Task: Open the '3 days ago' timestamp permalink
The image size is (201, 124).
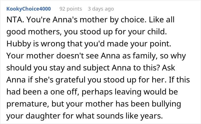Action: coord(101,9)
